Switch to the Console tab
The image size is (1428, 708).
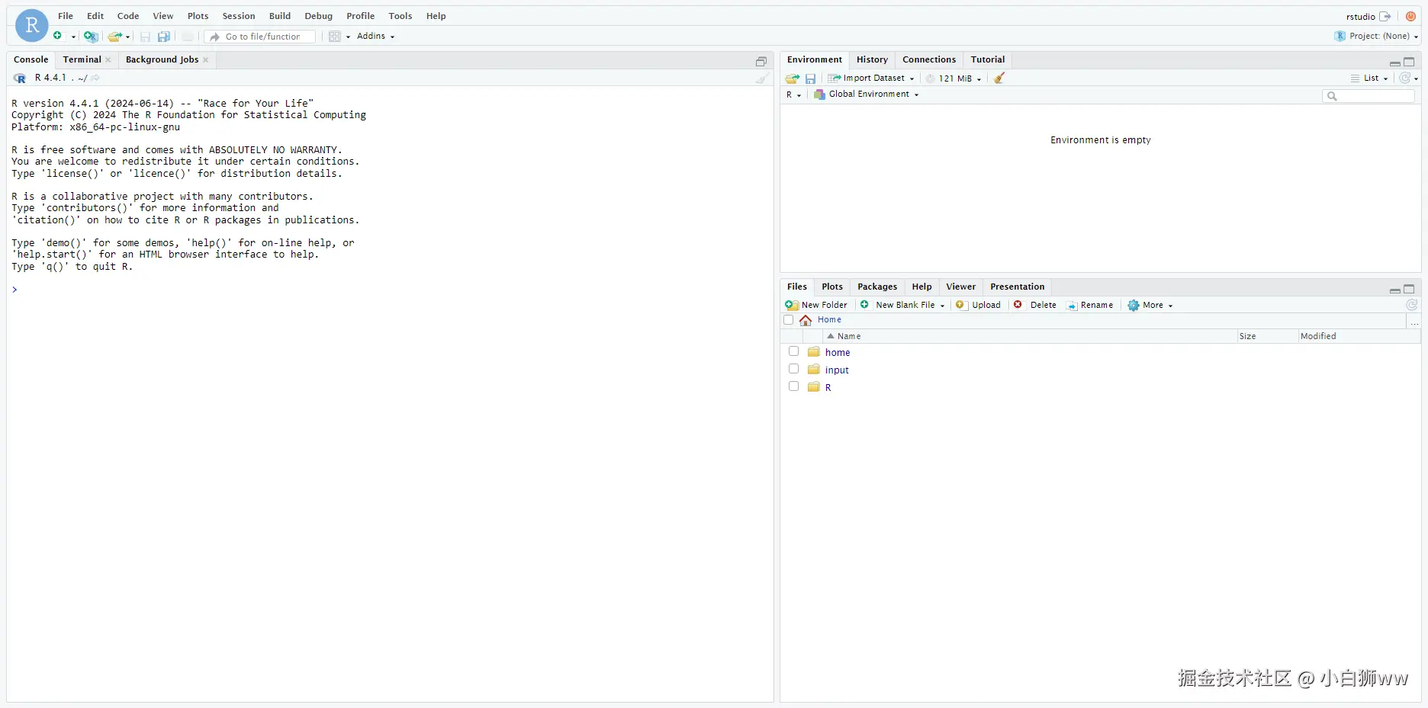click(x=31, y=59)
